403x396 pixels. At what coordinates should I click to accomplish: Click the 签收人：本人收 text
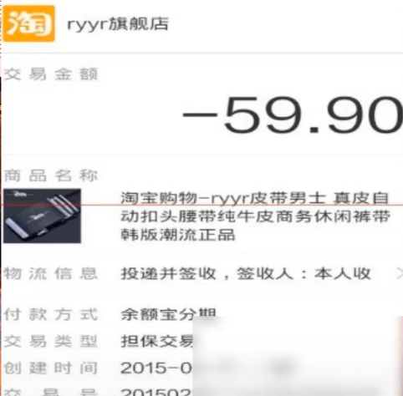point(304,273)
